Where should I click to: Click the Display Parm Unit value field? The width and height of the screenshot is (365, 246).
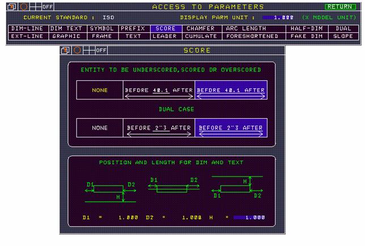(x=278, y=18)
